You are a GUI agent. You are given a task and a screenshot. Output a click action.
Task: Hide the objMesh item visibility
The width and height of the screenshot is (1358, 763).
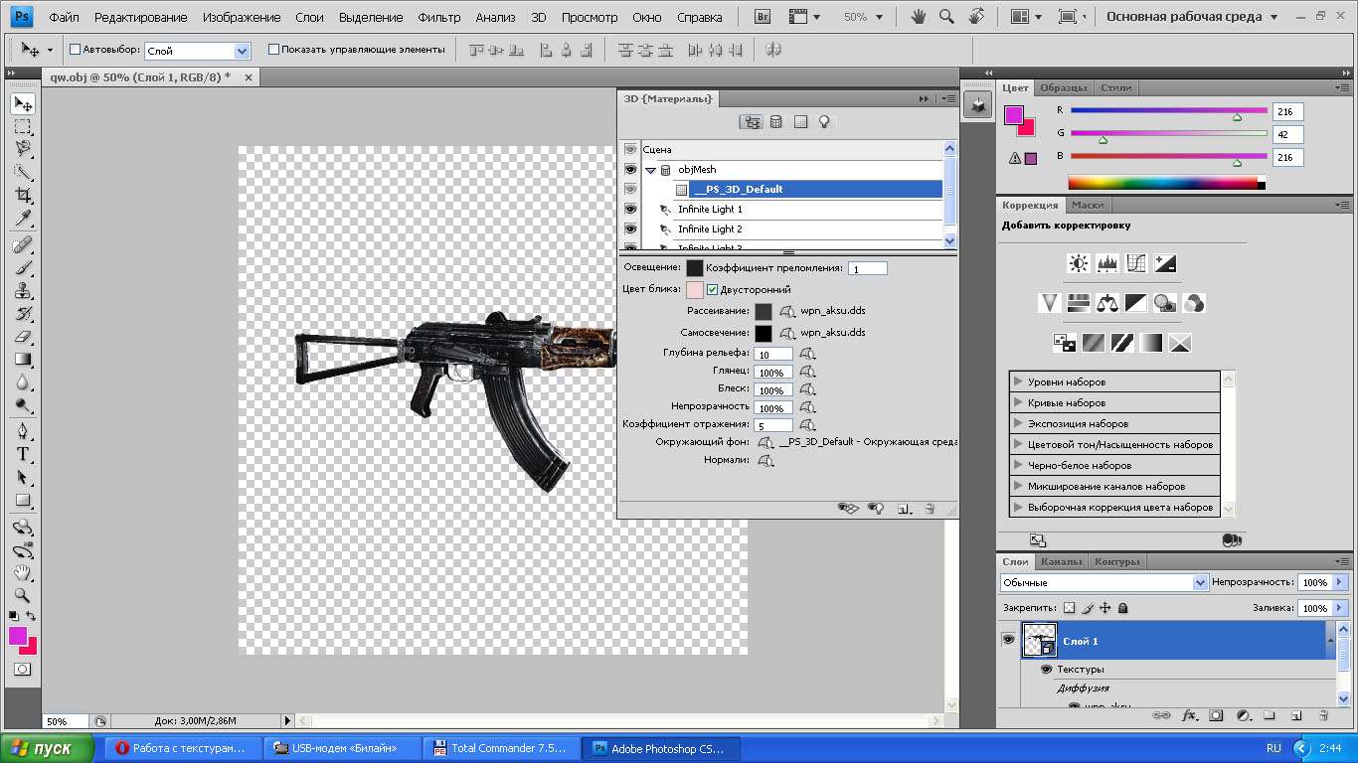pos(629,170)
